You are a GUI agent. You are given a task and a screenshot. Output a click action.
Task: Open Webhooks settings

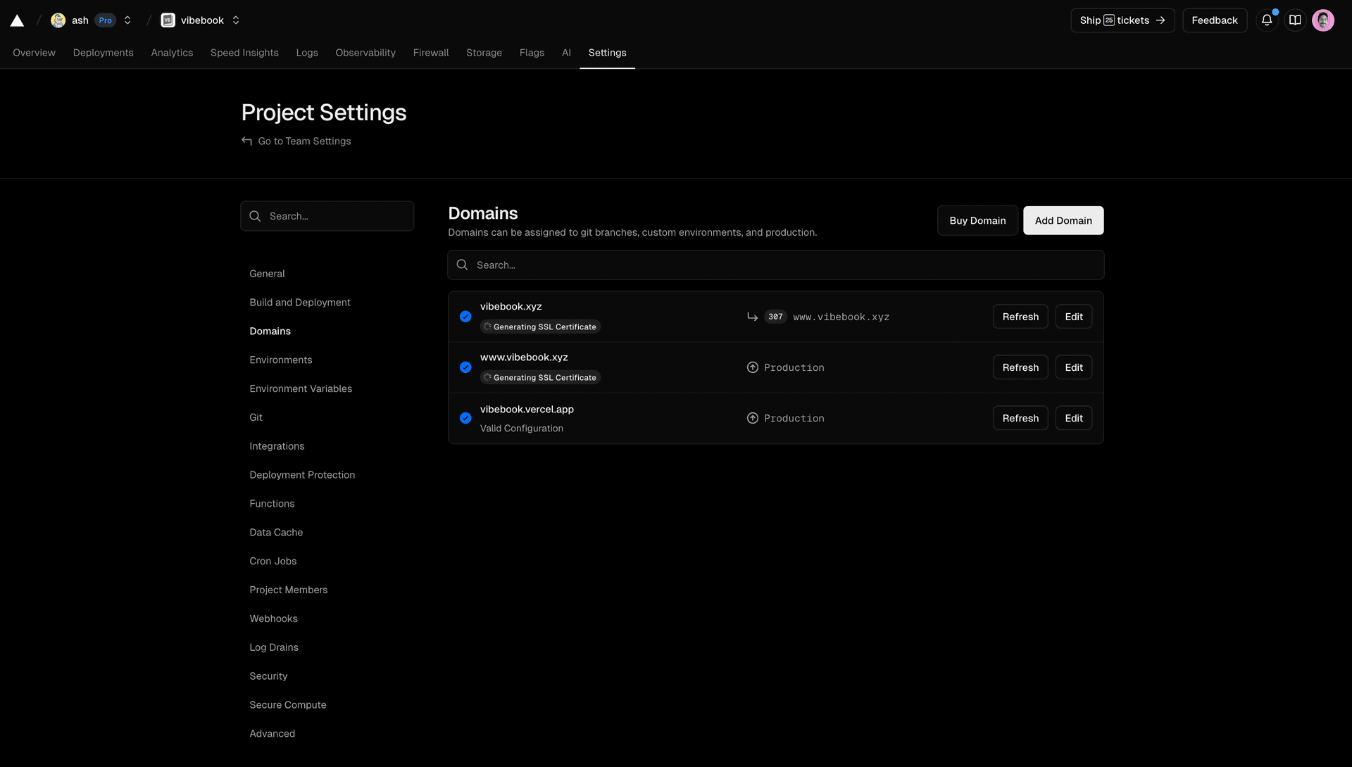pos(273,619)
